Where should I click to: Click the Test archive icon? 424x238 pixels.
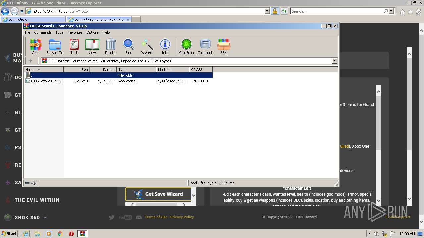coord(74,46)
